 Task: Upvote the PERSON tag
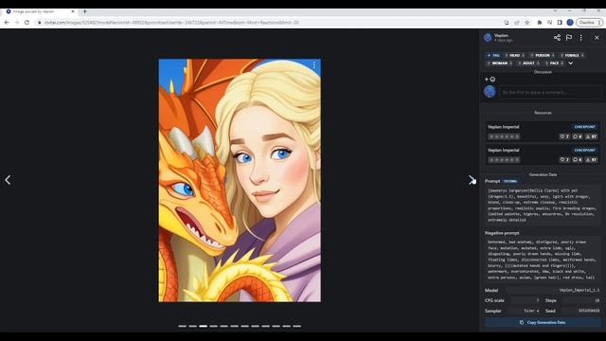pos(532,55)
